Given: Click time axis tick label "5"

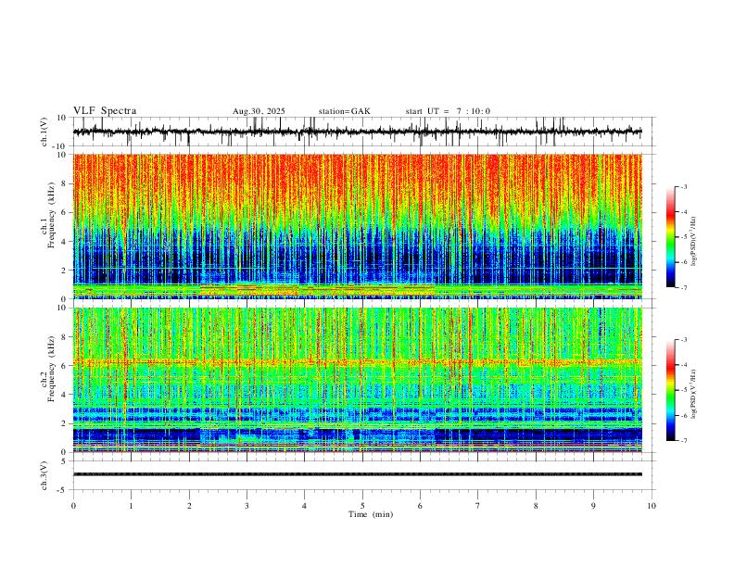Looking at the screenshot, I should coord(362,506).
